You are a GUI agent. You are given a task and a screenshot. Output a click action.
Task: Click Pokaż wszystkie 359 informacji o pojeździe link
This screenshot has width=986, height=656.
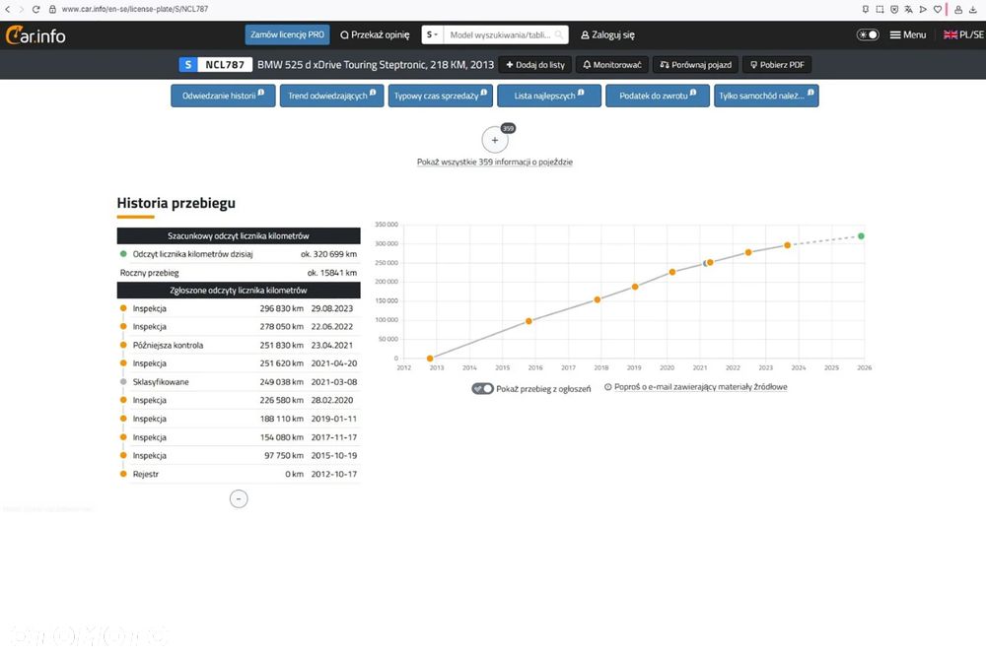click(495, 163)
